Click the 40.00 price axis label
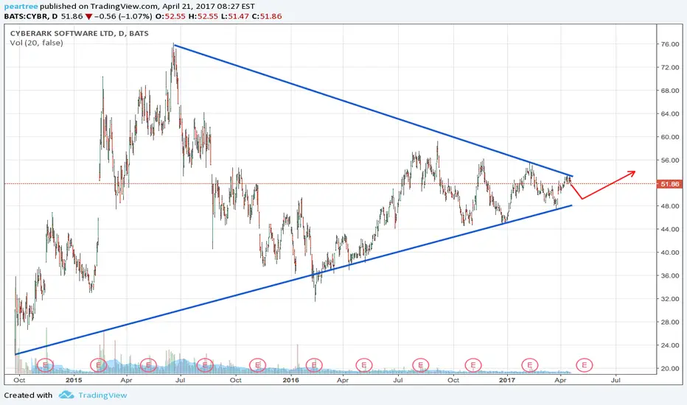 [670, 253]
